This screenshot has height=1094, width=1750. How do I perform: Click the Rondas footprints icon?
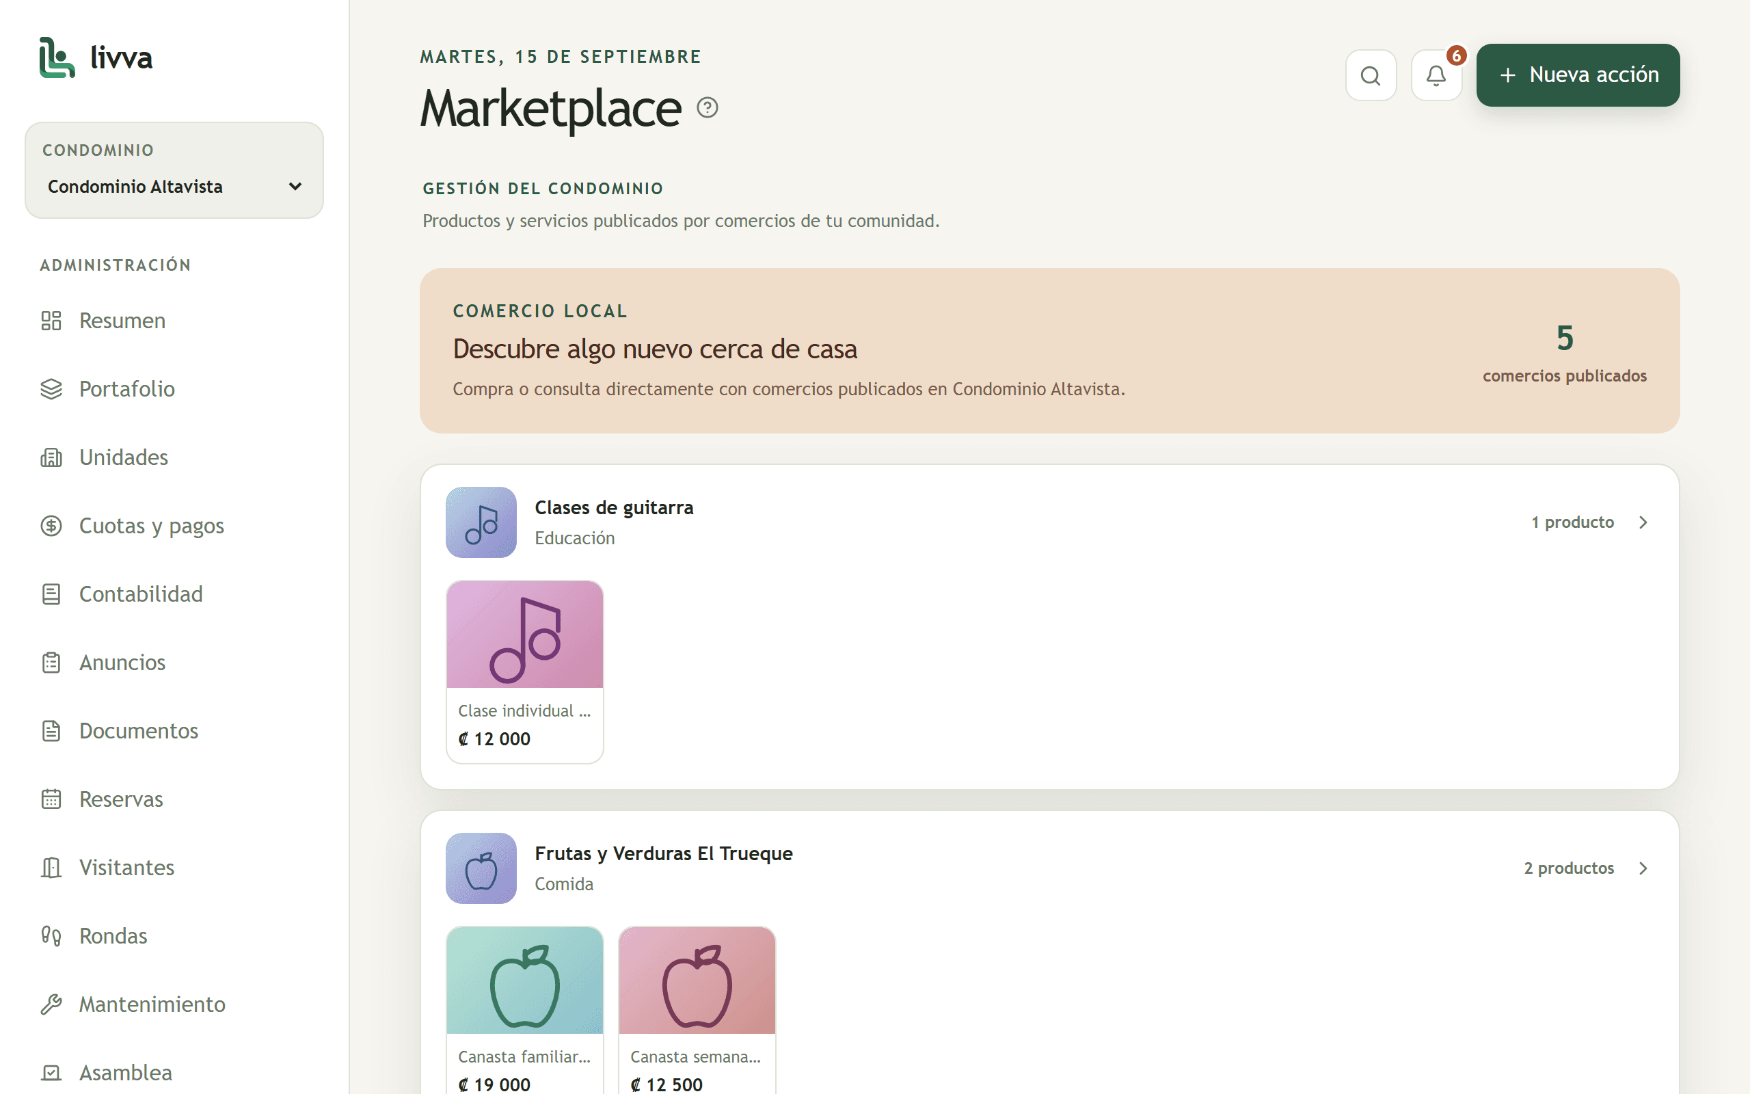51,936
